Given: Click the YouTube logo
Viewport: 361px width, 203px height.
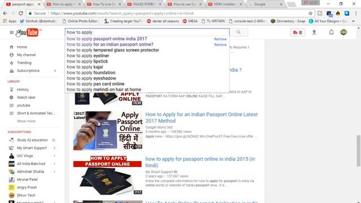Looking at the screenshot, I should click(x=28, y=33).
